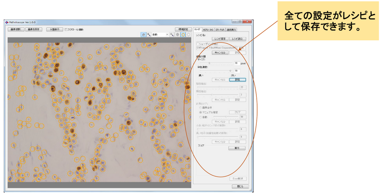Click 設定 in the 計測エリア section
Viewport: 383px width, 195px height.
(238, 121)
